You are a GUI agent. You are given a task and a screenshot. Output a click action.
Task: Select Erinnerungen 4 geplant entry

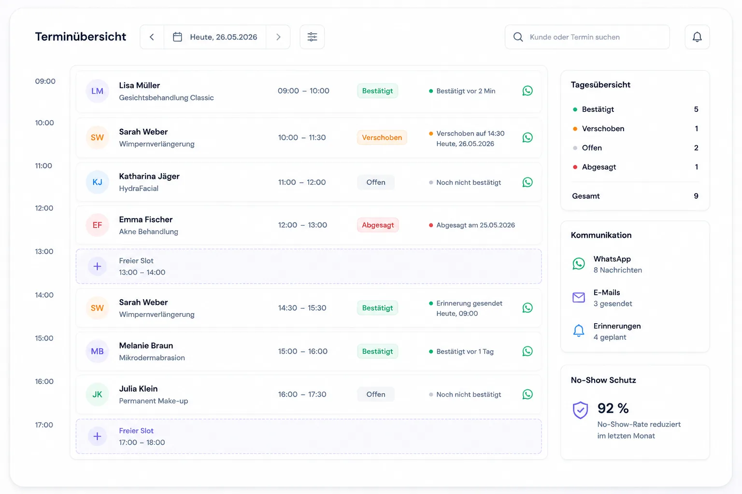point(606,331)
